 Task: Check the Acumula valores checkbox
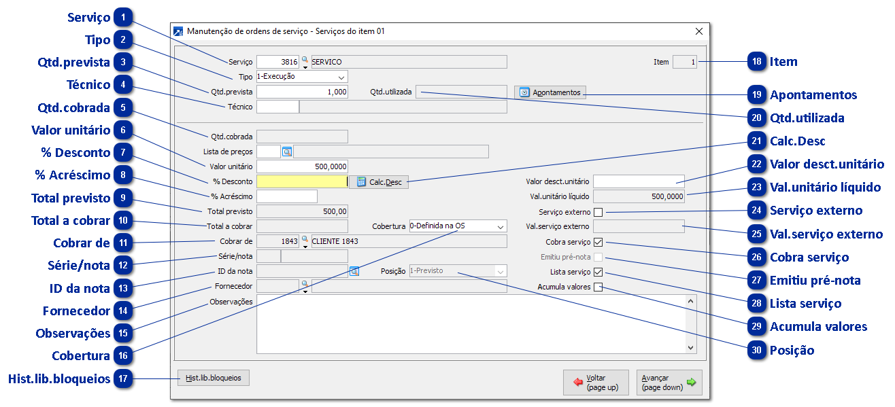(x=598, y=287)
